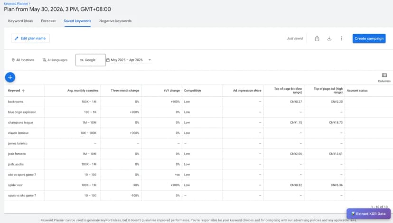
Task: Select the backrooms keyword row
Action: point(16,102)
